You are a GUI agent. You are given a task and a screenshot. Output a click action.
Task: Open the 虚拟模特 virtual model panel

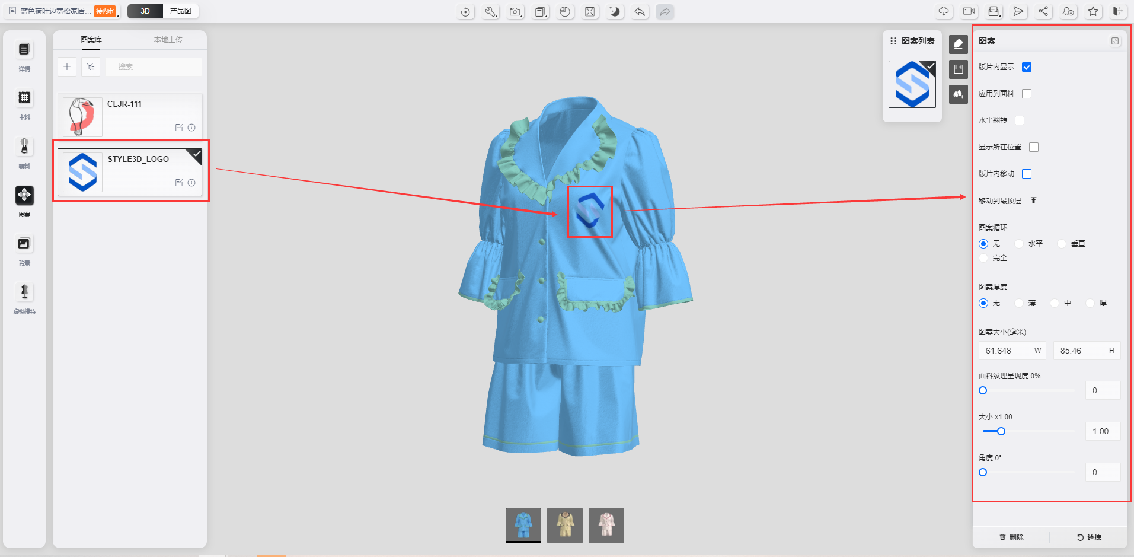tap(24, 292)
